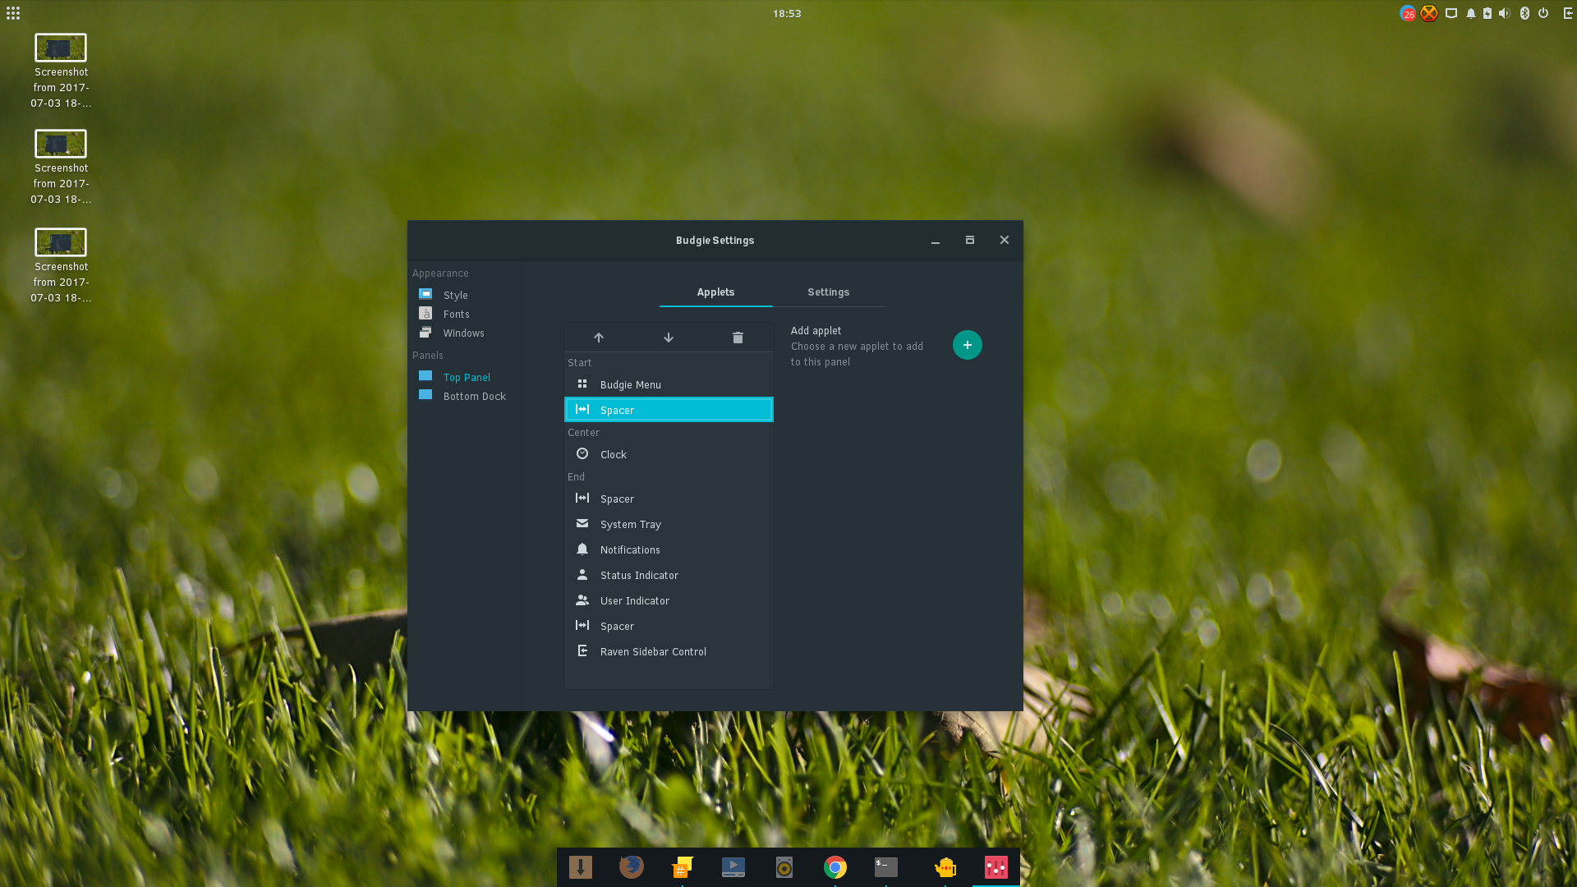The image size is (1577, 887).
Task: Open Windows settings in sidebar
Action: [465, 333]
